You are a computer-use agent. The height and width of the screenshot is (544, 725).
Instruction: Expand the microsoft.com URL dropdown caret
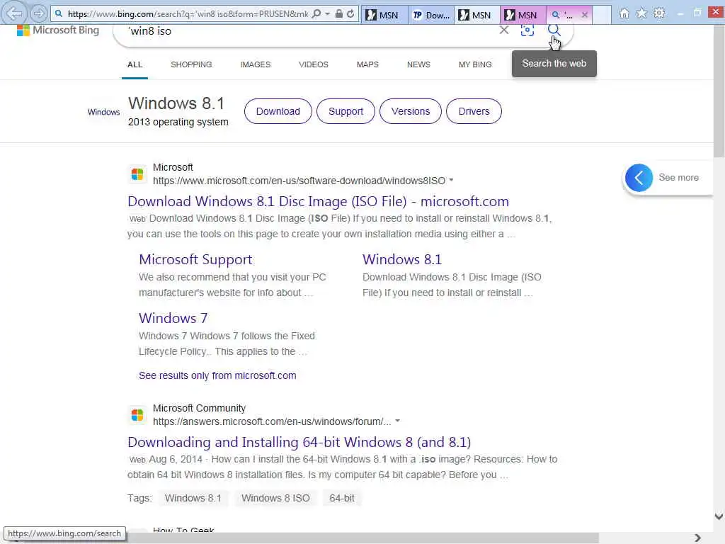click(x=451, y=181)
